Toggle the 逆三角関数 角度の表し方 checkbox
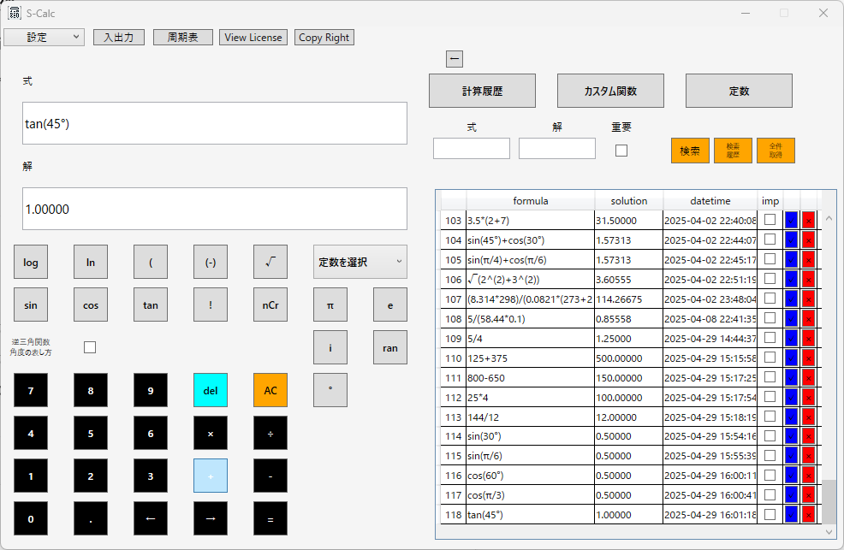Viewport: 844px width, 550px height. click(90, 347)
